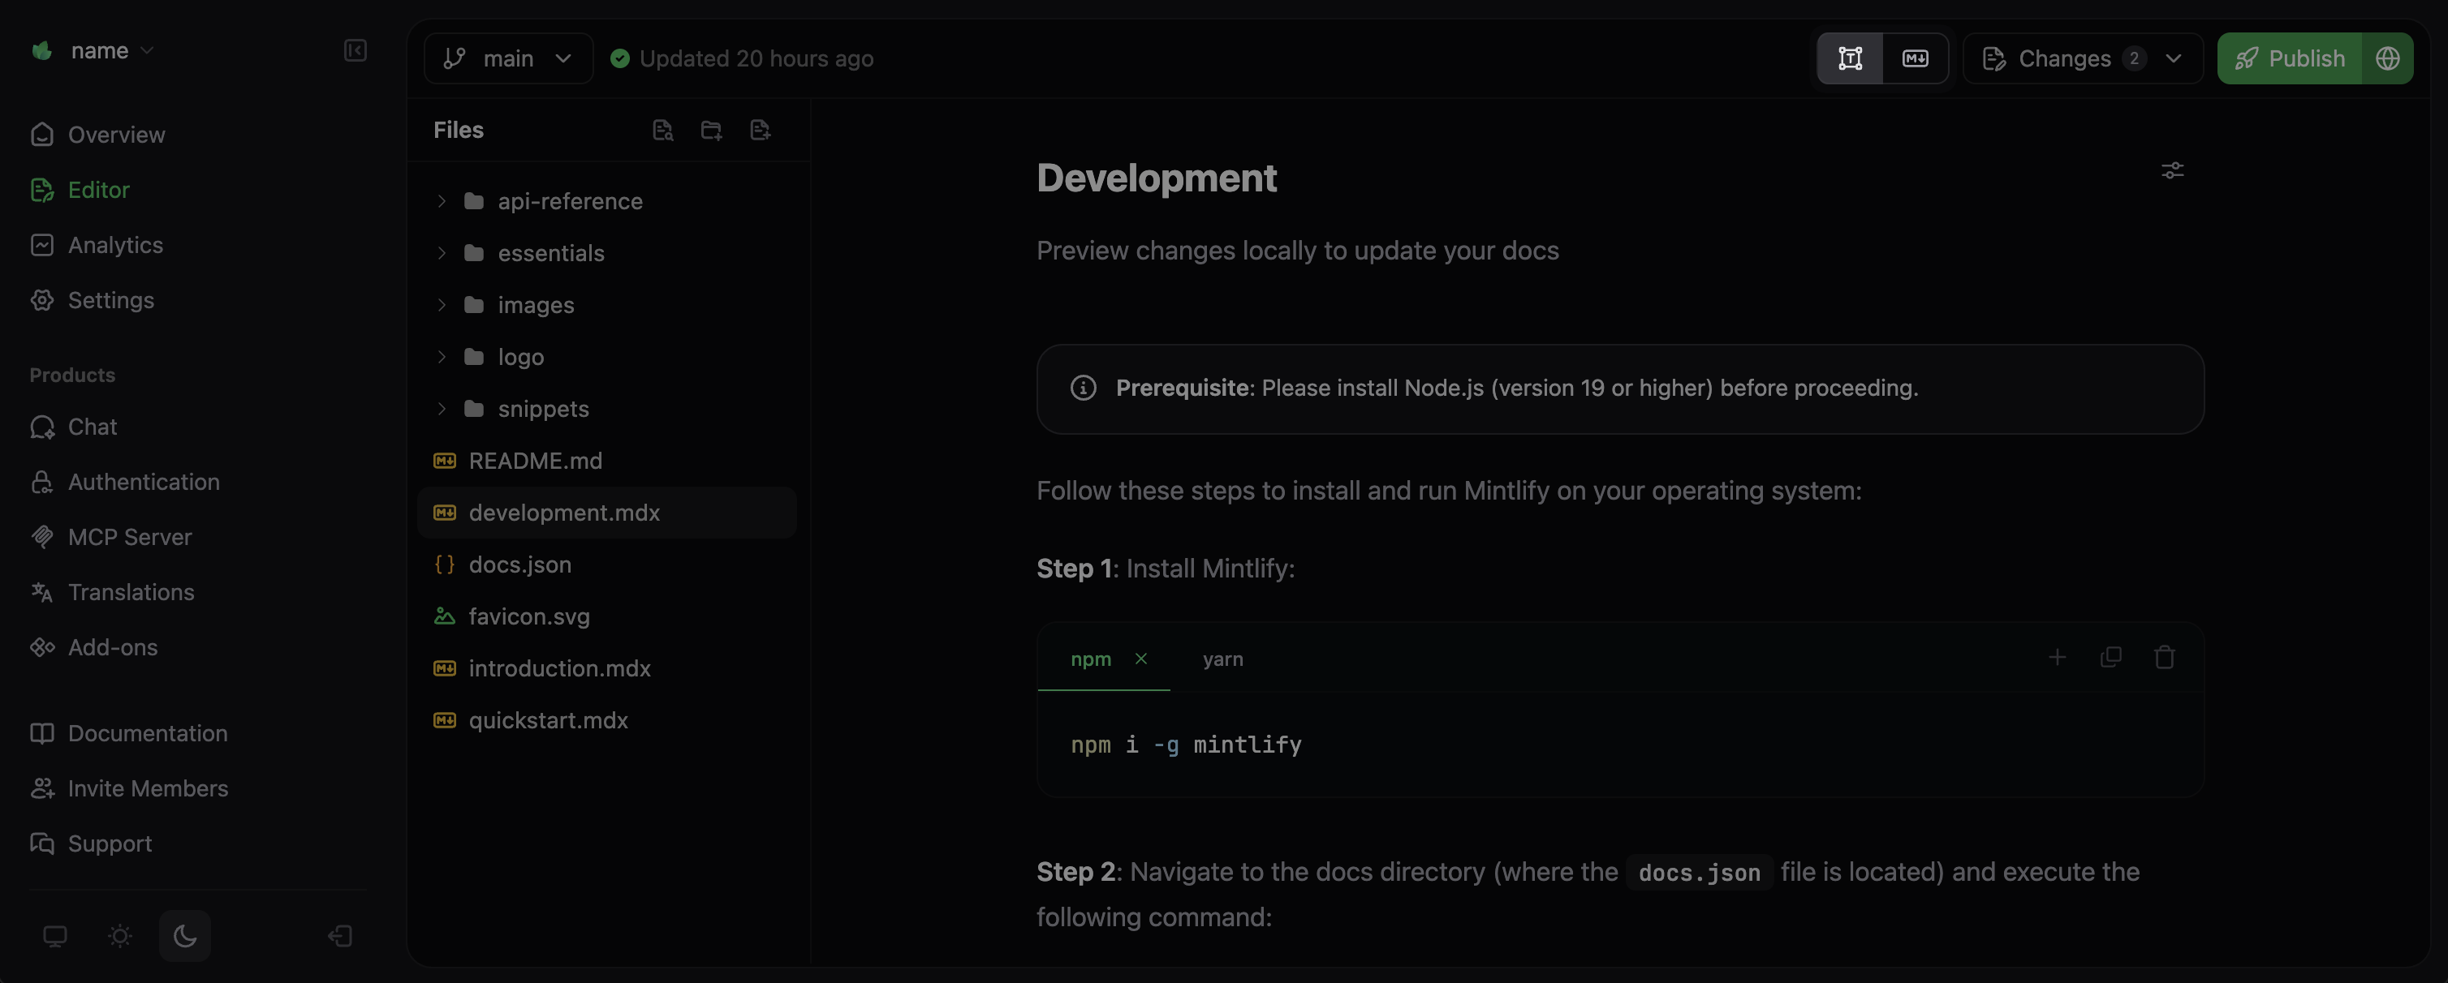Create a new file in Files panel

coord(759,130)
